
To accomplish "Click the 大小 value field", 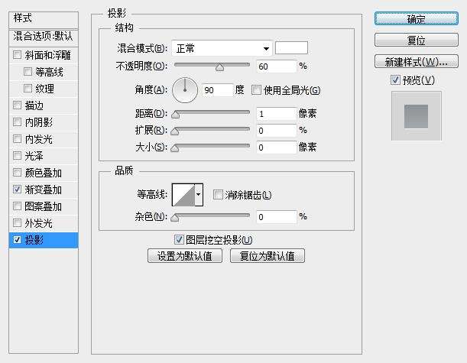I will (277, 147).
